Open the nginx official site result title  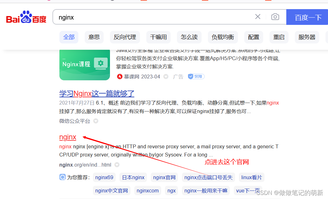point(68,137)
